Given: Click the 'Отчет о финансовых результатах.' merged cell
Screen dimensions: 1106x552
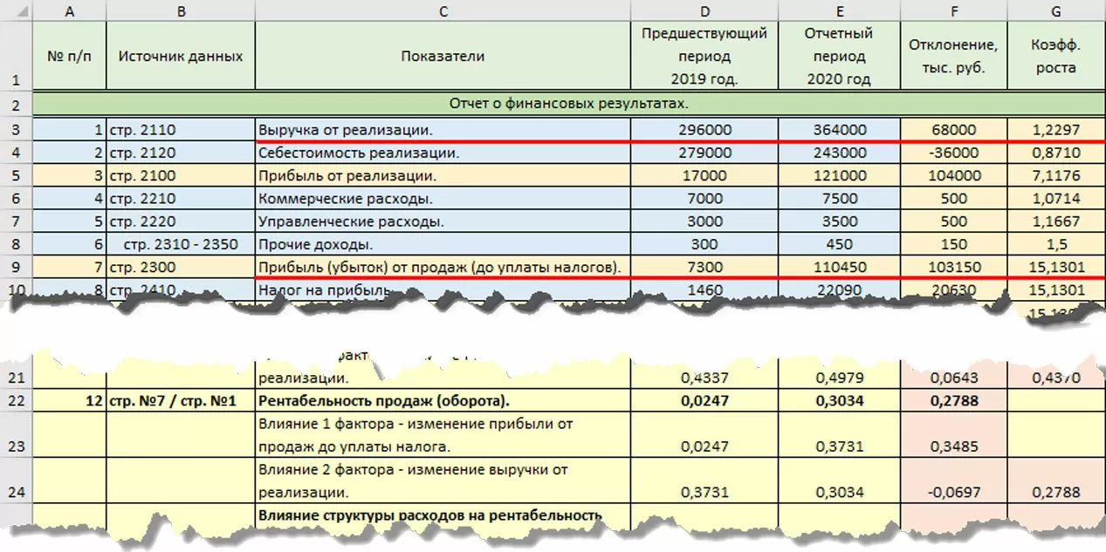Looking at the screenshot, I should pyautogui.click(x=569, y=104).
